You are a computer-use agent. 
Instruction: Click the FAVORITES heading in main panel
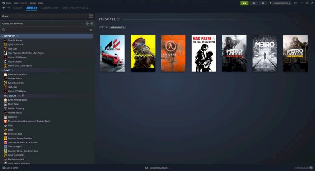click(x=107, y=19)
